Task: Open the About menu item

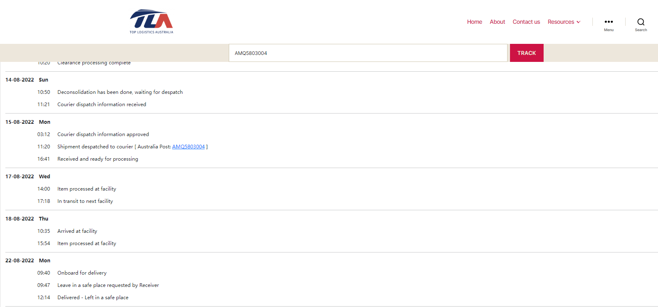Action: 497,22
